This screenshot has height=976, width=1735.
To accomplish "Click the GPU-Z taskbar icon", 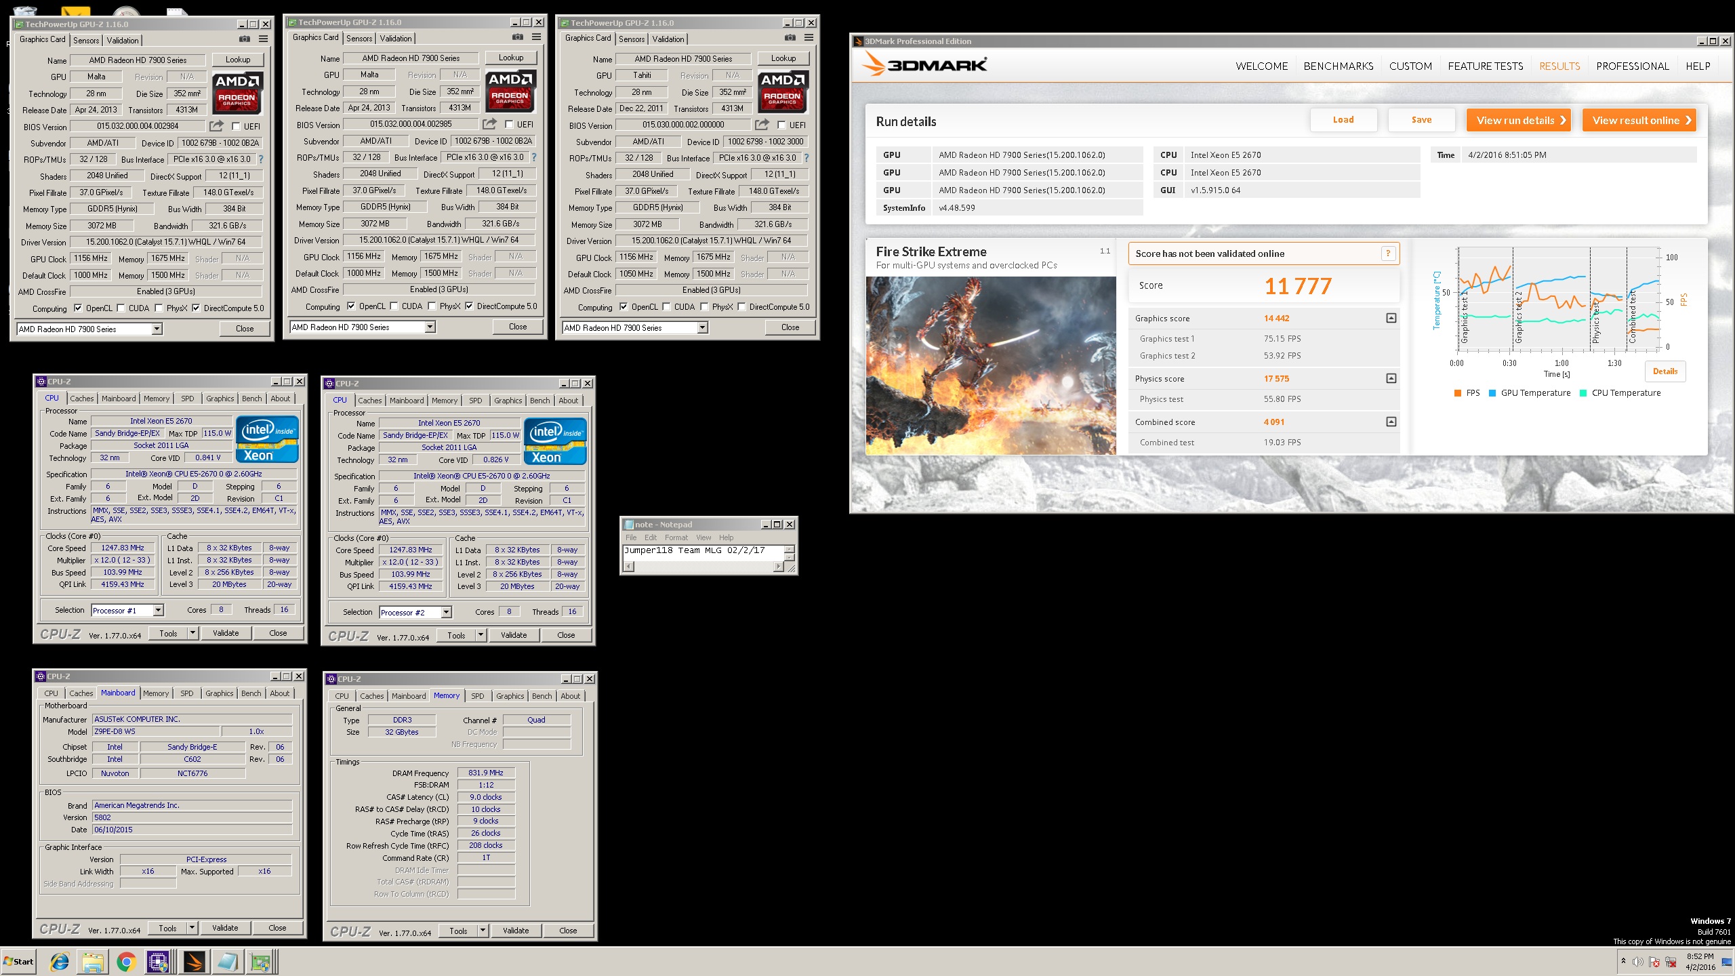I will pos(261,961).
